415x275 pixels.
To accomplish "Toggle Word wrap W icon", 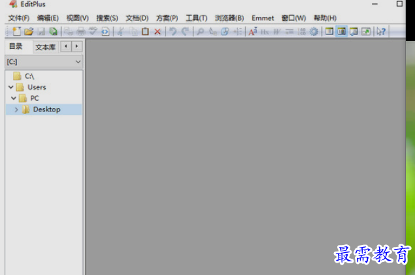I will [x=277, y=32].
